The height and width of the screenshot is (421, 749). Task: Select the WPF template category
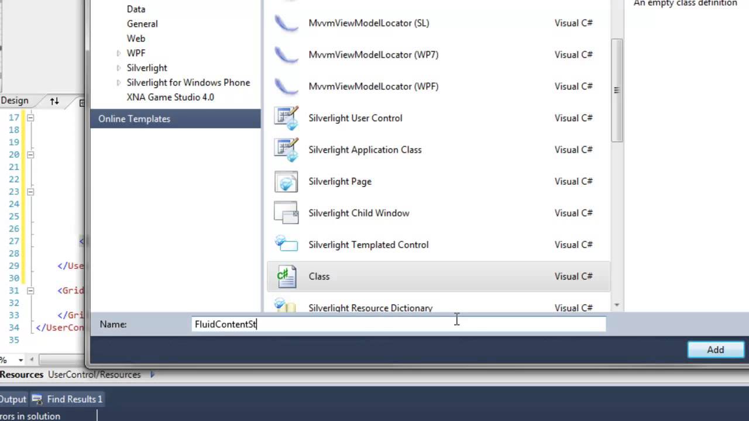136,53
